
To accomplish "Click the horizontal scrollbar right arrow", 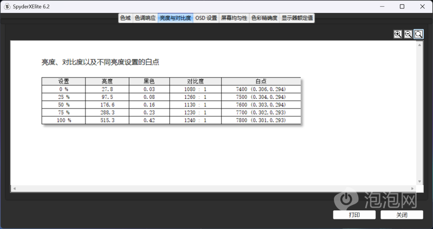I will (412, 188).
